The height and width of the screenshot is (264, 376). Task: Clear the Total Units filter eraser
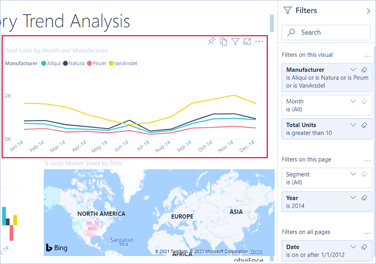pyautogui.click(x=364, y=125)
